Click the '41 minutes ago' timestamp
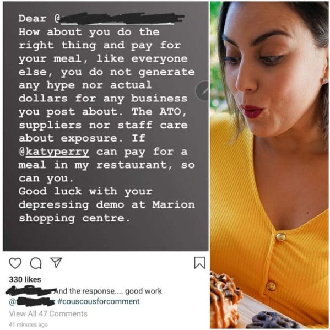The width and height of the screenshot is (330, 330). pyautogui.click(x=28, y=324)
